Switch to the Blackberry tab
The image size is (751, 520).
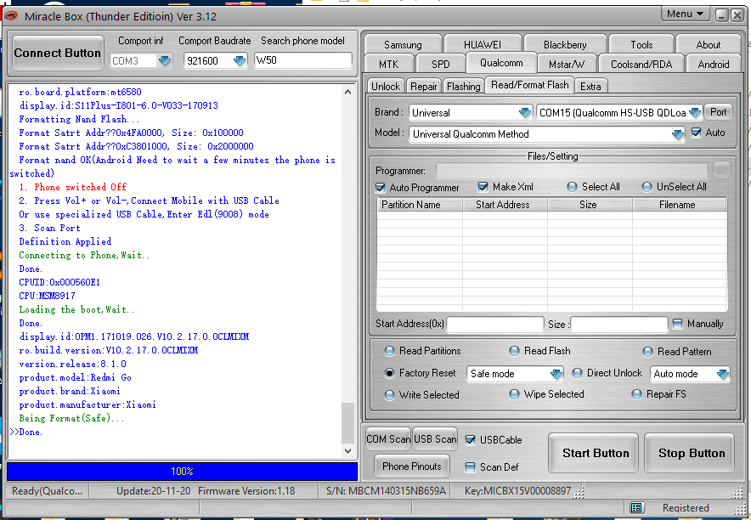pos(565,44)
